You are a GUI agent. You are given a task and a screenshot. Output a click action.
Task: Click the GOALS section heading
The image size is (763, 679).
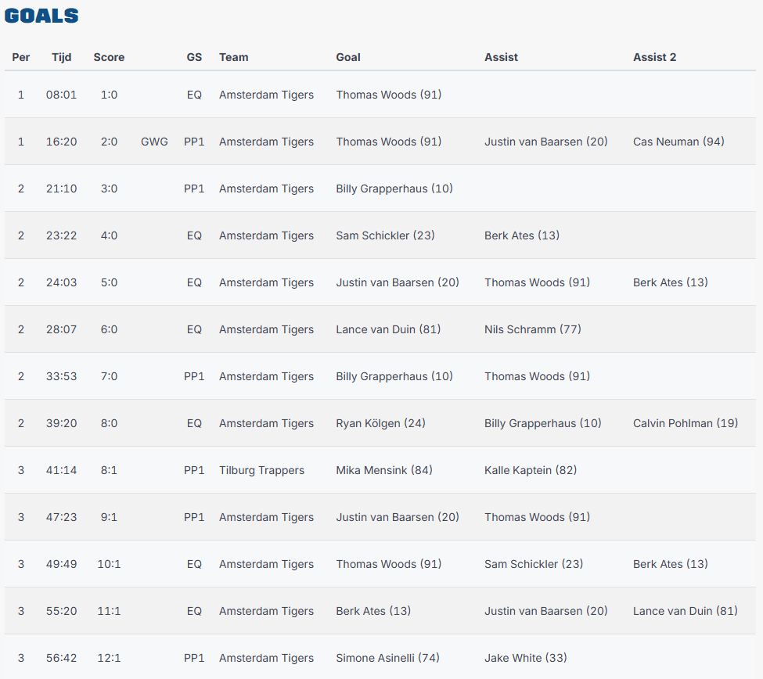(x=41, y=16)
